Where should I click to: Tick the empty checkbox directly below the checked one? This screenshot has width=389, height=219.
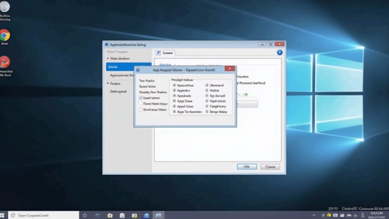point(140,104)
